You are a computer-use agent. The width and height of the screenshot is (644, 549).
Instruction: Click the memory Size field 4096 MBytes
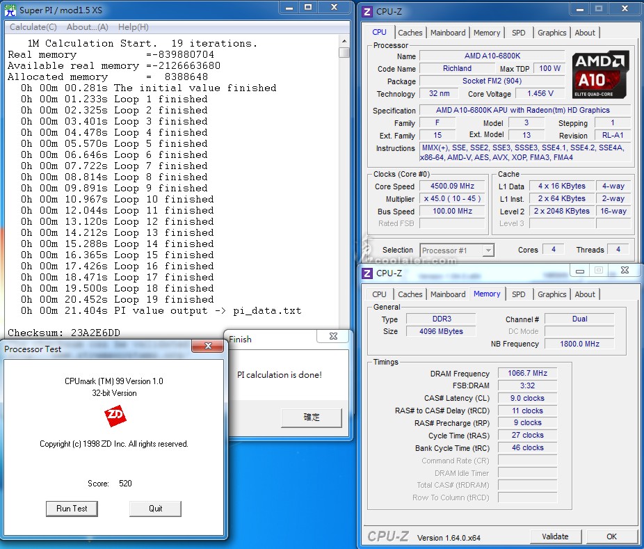[442, 331]
